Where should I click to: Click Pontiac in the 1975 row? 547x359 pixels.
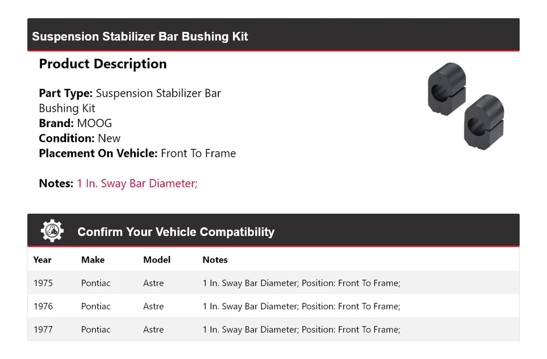(x=96, y=283)
